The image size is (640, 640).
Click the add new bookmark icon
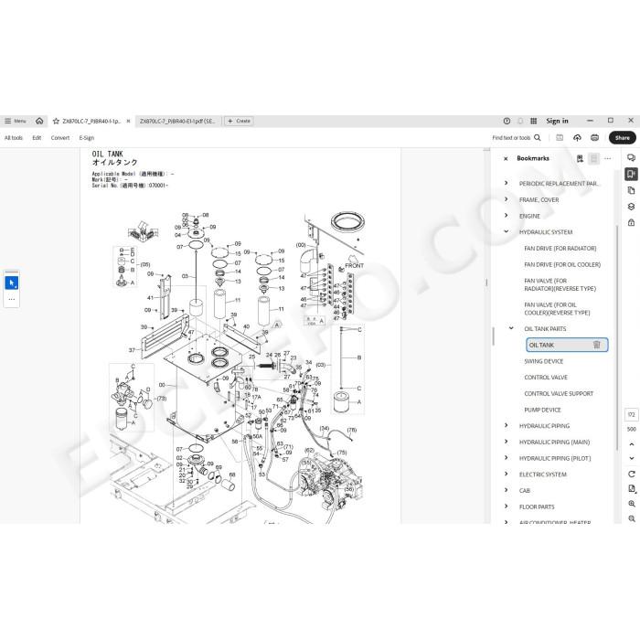point(580,158)
